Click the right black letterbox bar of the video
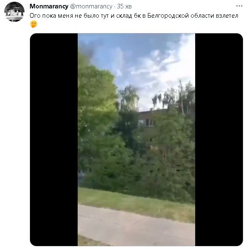 click(219, 140)
